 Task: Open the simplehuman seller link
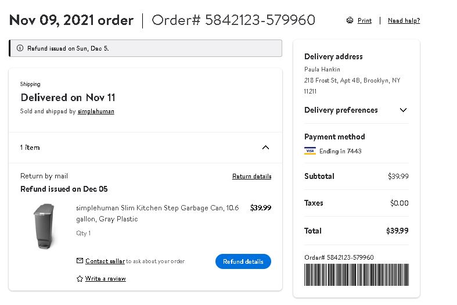coord(96,112)
